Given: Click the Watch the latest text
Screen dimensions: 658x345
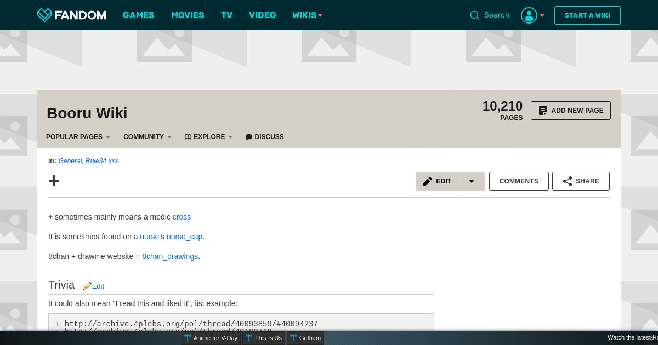Looking at the screenshot, I should 629,338.
